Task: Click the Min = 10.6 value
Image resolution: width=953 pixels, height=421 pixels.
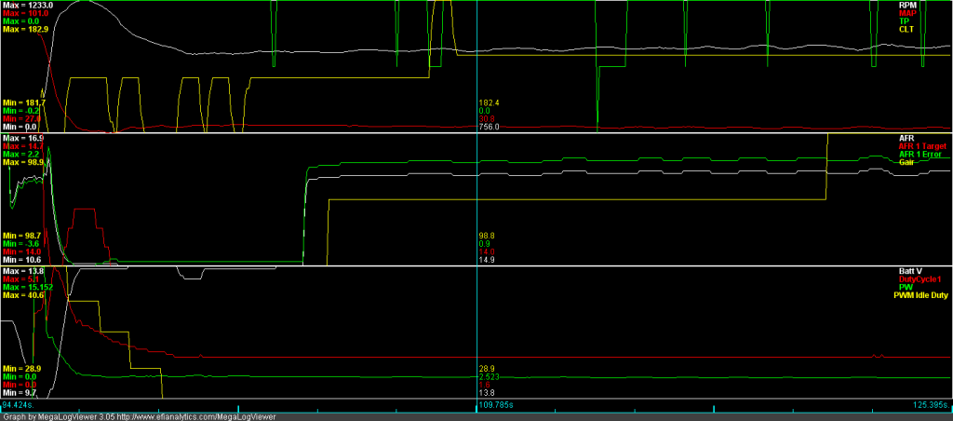Action: pos(20,259)
